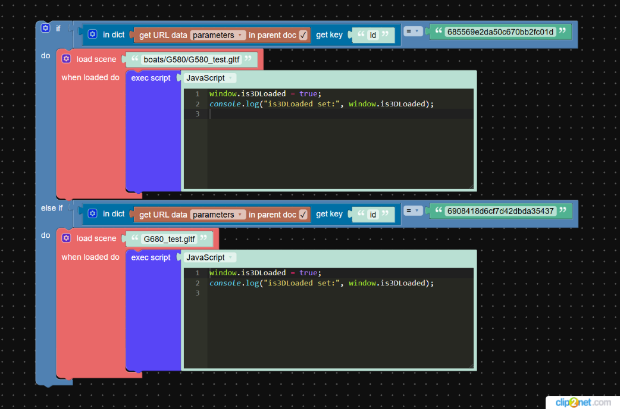Open the gear settings on the if block
Screen dimensions: 620x409
(x=45, y=28)
